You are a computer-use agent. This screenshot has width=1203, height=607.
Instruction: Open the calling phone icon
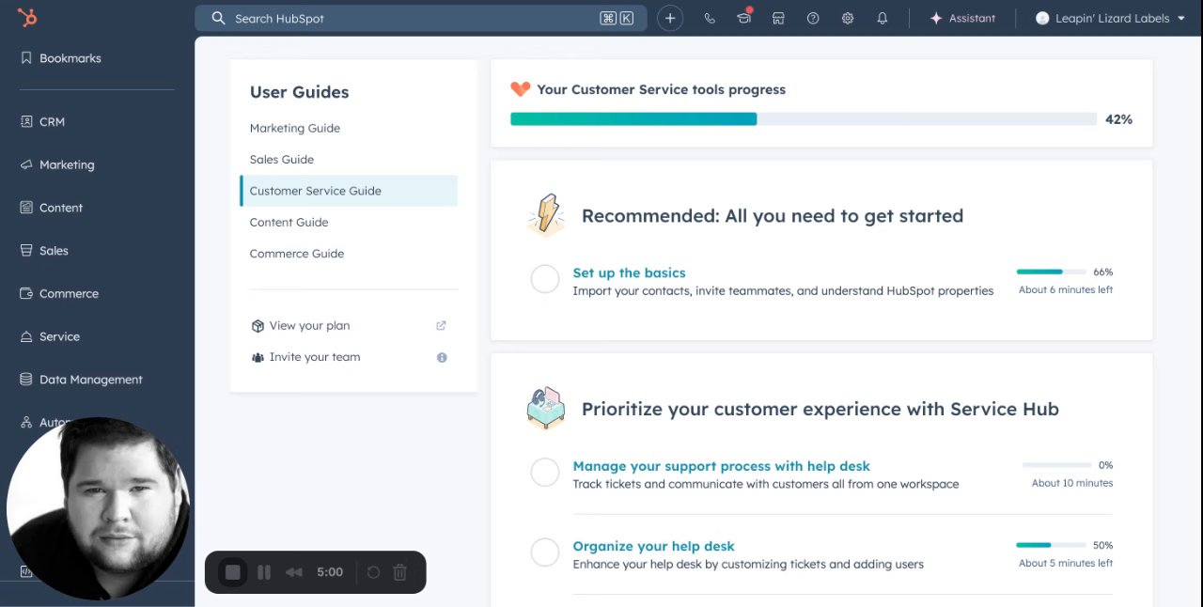[710, 18]
